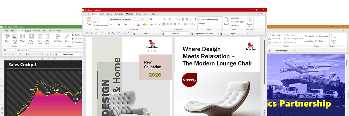Image resolution: width=349 pixels, height=116 pixels.
Task: Click the U24 cell address box
Action: [10, 50]
